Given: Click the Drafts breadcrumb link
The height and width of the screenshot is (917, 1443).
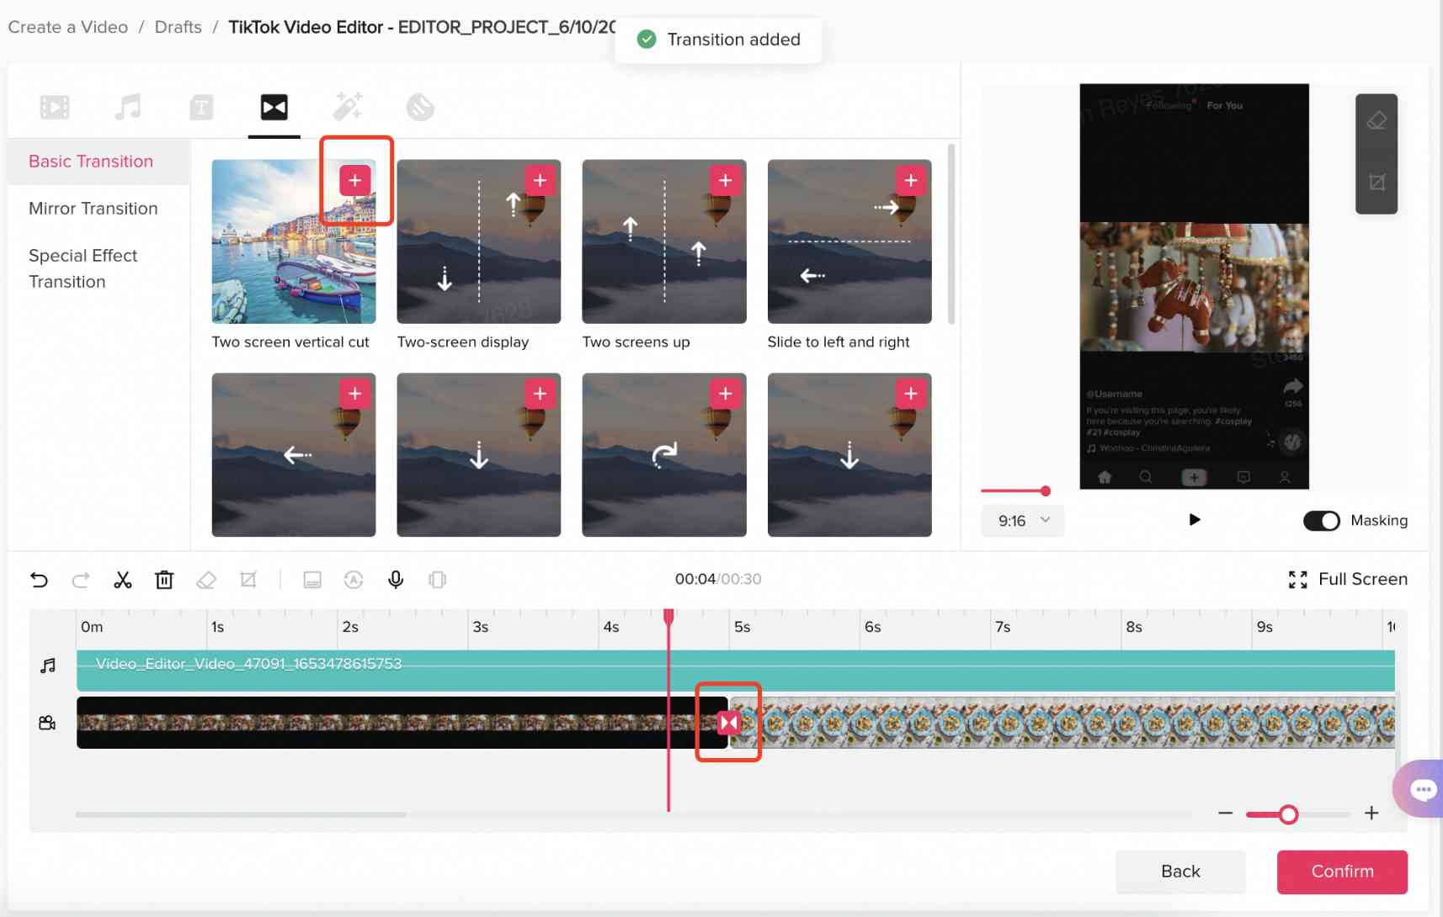Looking at the screenshot, I should [x=178, y=26].
